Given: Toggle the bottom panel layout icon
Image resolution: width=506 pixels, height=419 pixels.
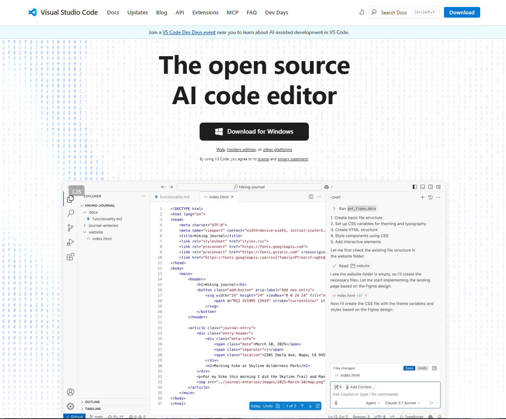Looking at the screenshot, I should [423, 187].
